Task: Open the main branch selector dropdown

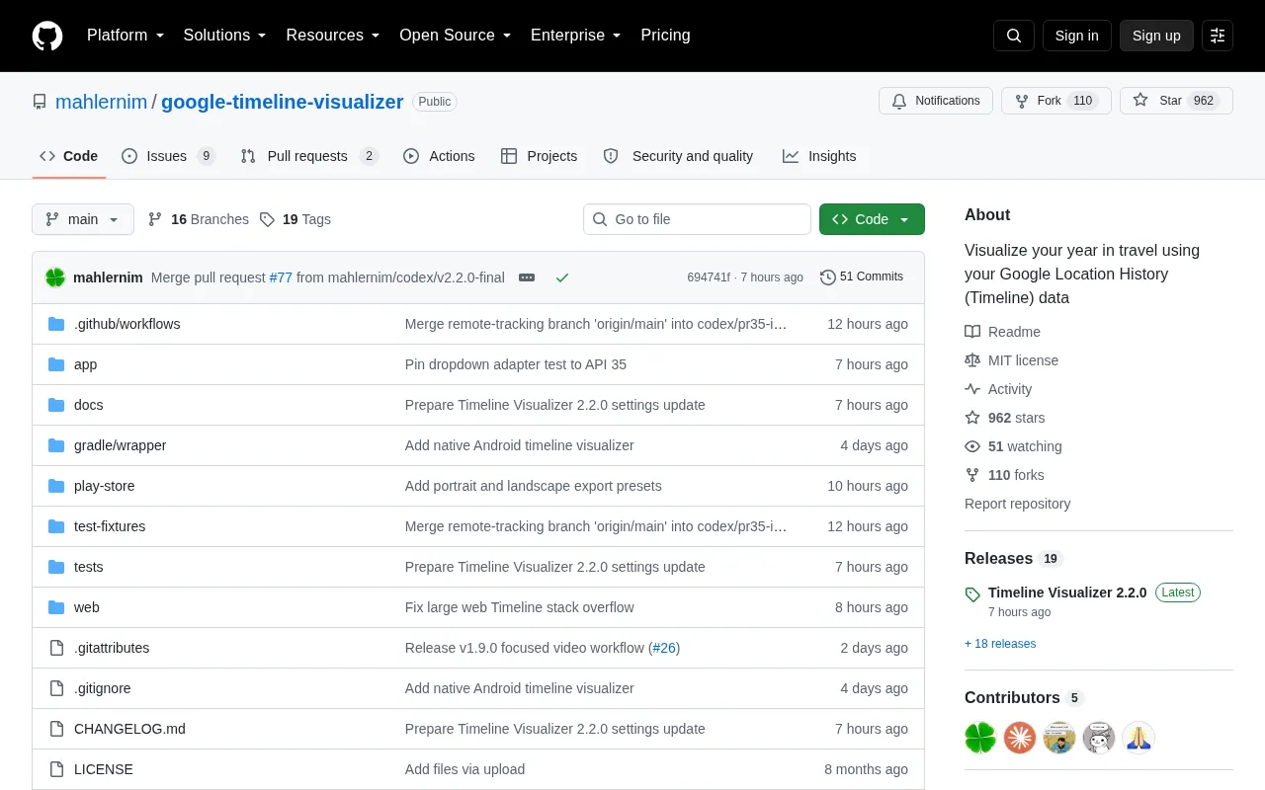Action: click(83, 219)
